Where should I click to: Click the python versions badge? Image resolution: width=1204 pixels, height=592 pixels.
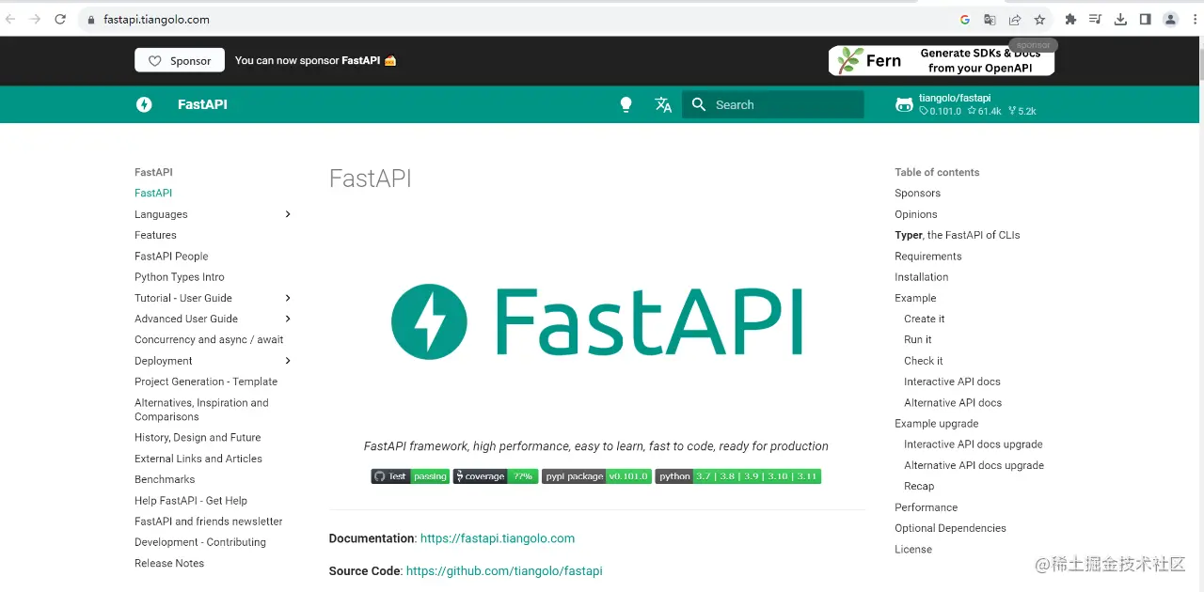738,476
